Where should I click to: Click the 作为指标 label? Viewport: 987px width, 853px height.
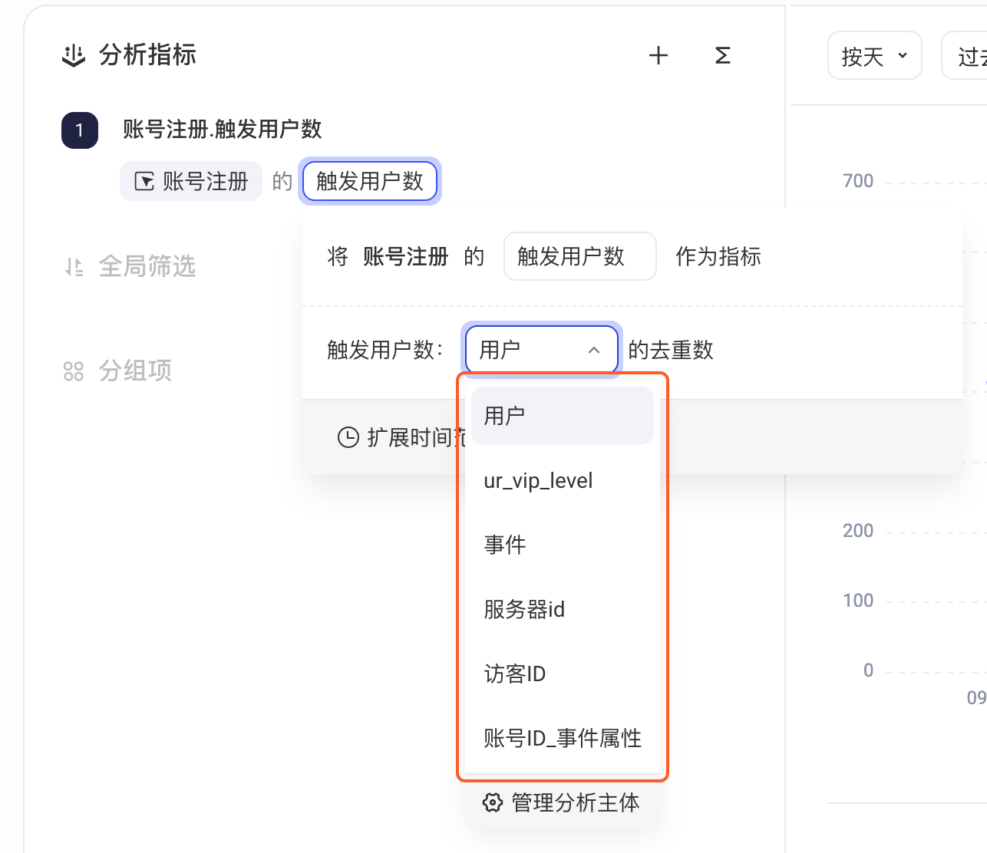(x=718, y=256)
